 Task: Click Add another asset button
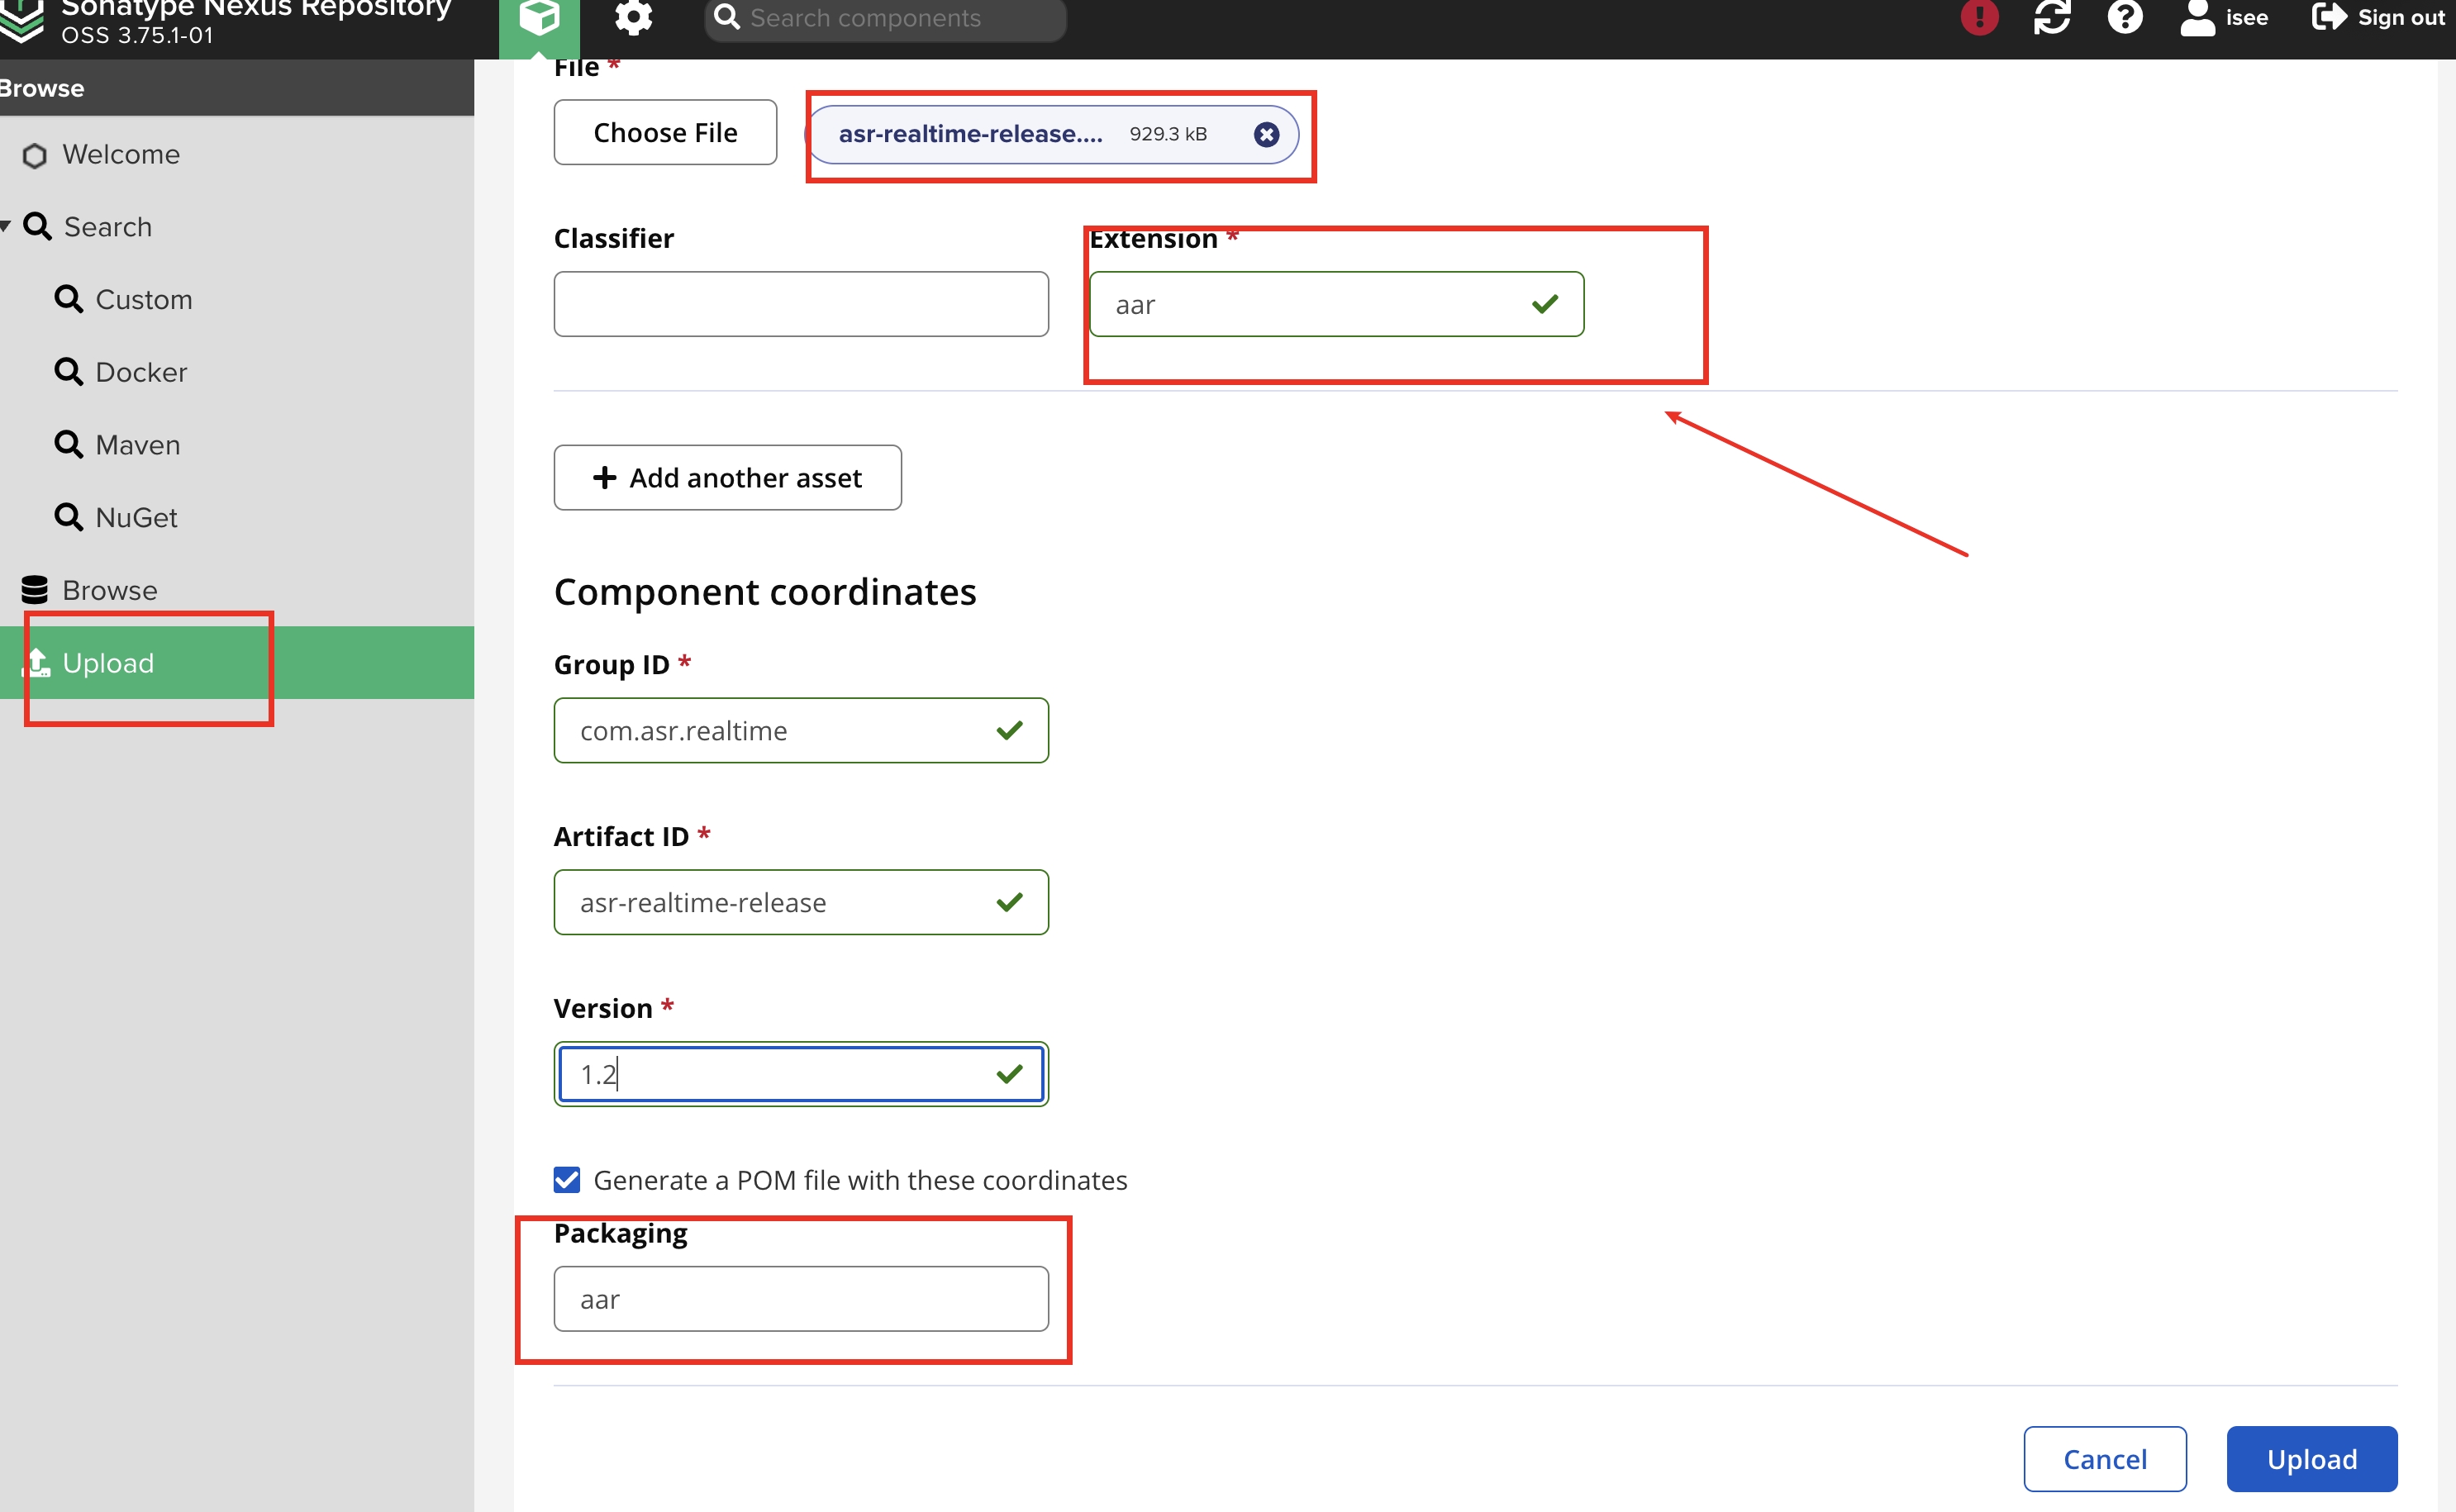tap(727, 478)
